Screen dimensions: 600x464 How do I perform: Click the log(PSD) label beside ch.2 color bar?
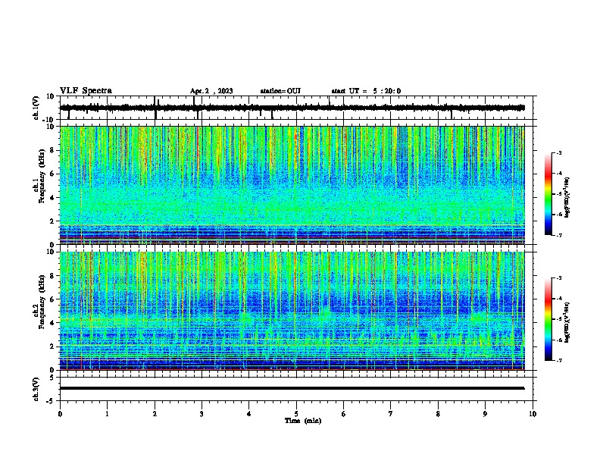(567, 322)
